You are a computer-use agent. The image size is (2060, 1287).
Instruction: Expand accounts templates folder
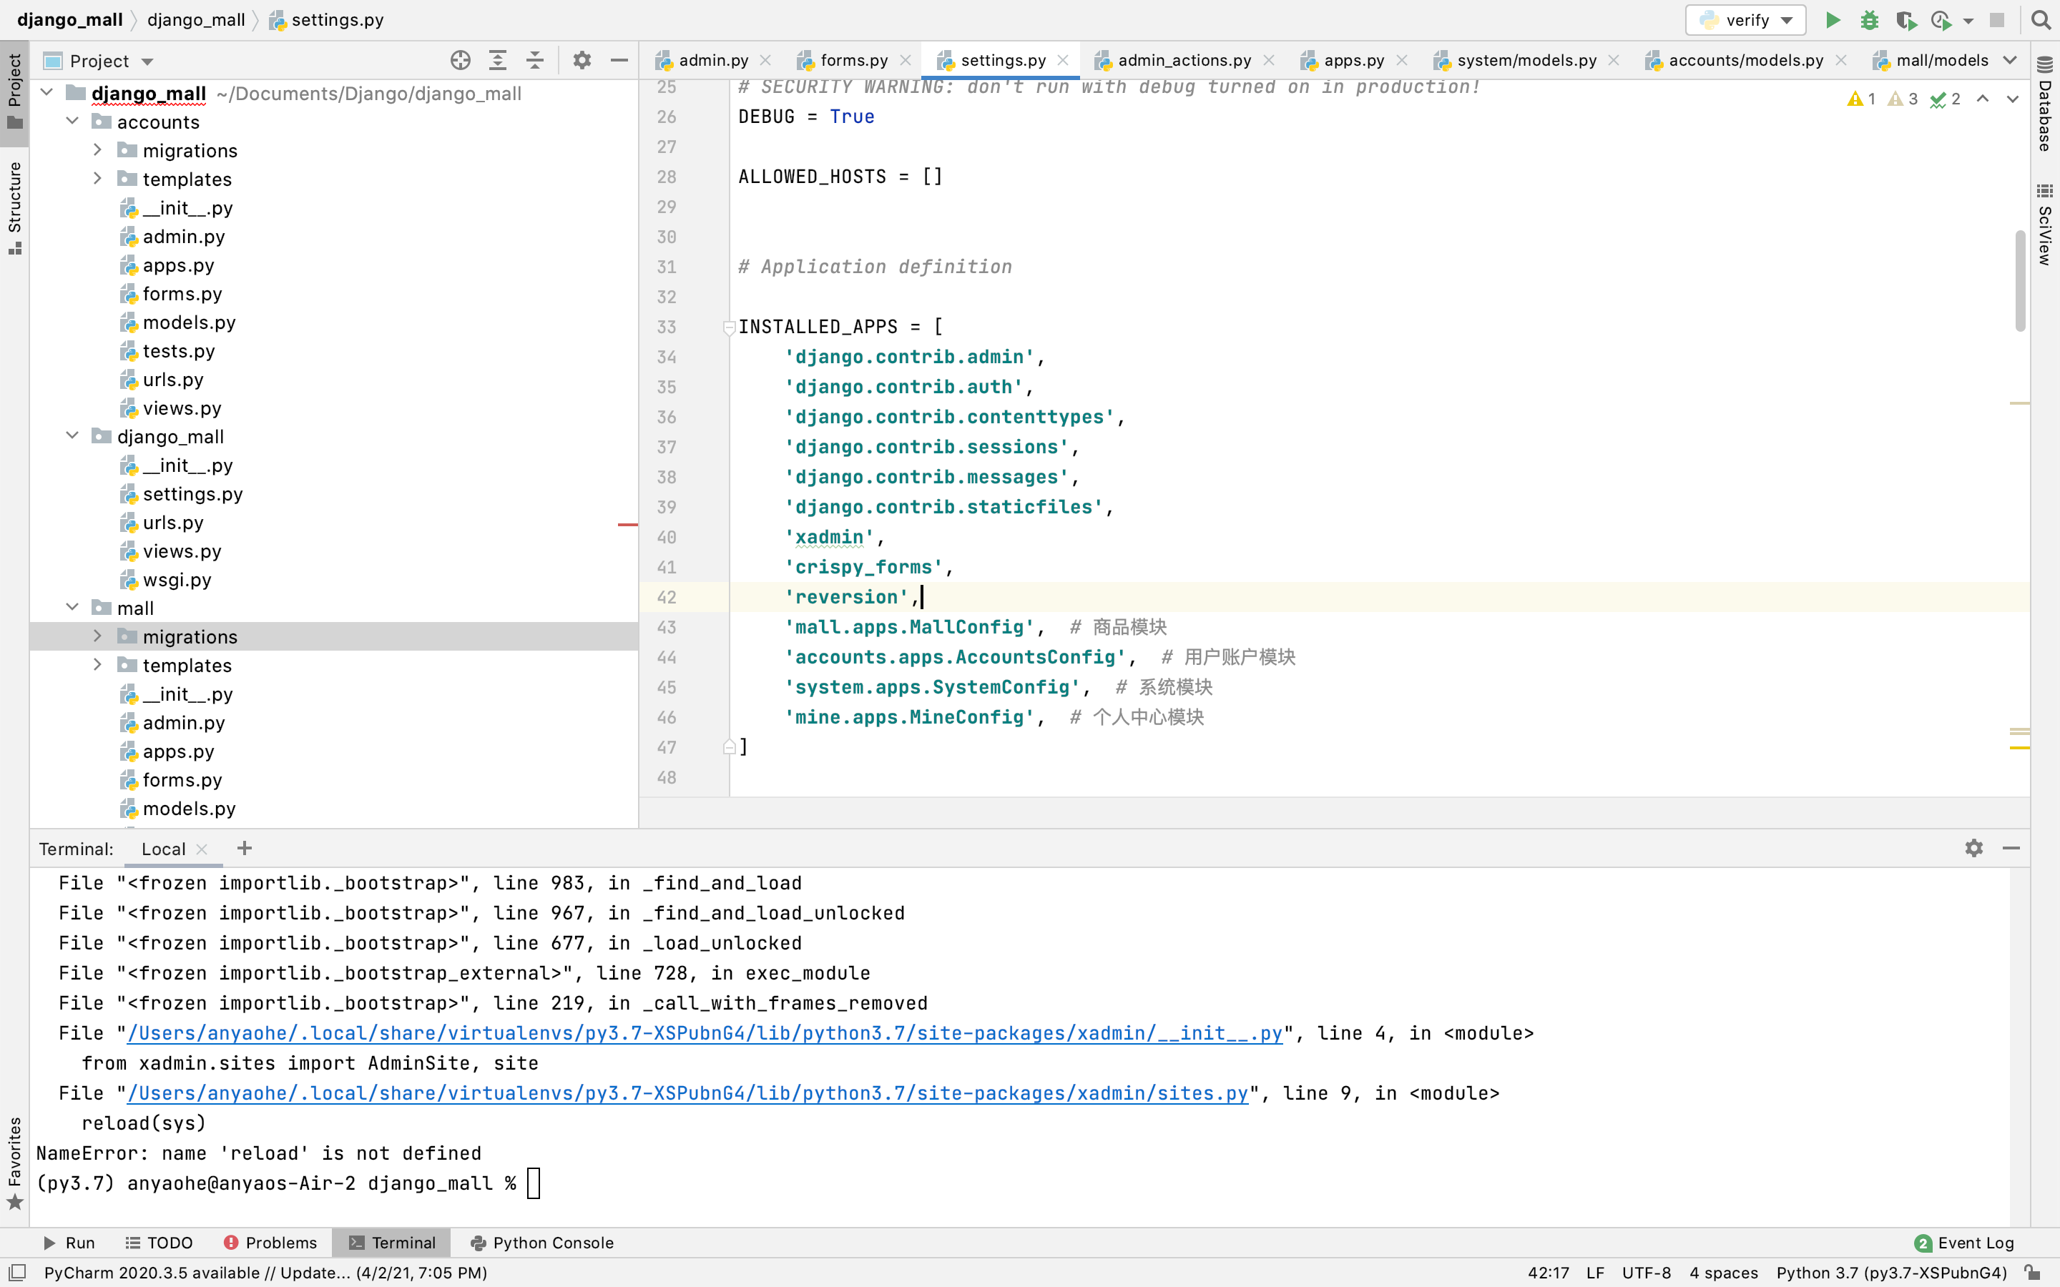[x=97, y=178]
